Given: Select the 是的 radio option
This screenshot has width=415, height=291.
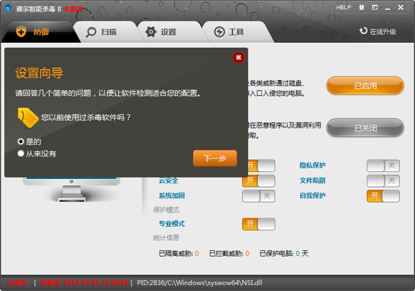Looking at the screenshot, I should coord(21,141).
